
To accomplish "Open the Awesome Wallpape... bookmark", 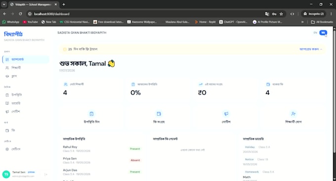I will (142, 22).
